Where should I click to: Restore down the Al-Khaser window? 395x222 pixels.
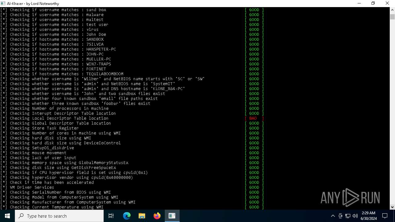pyautogui.click(x=373, y=3)
